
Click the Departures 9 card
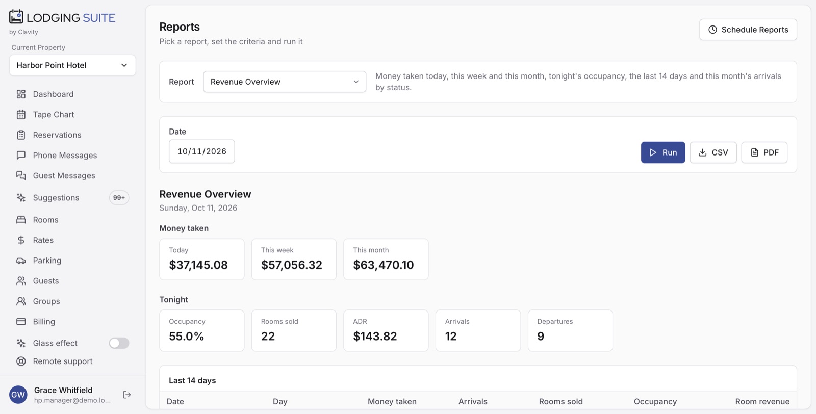click(x=570, y=330)
